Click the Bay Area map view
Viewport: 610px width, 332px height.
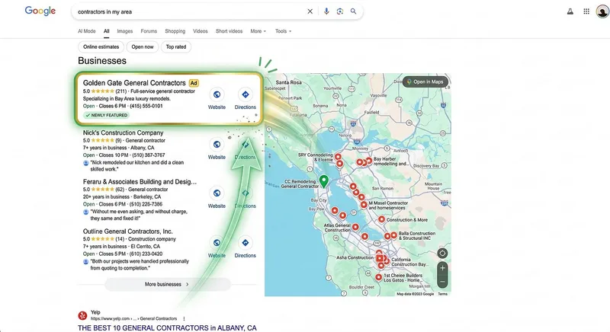coord(358,185)
